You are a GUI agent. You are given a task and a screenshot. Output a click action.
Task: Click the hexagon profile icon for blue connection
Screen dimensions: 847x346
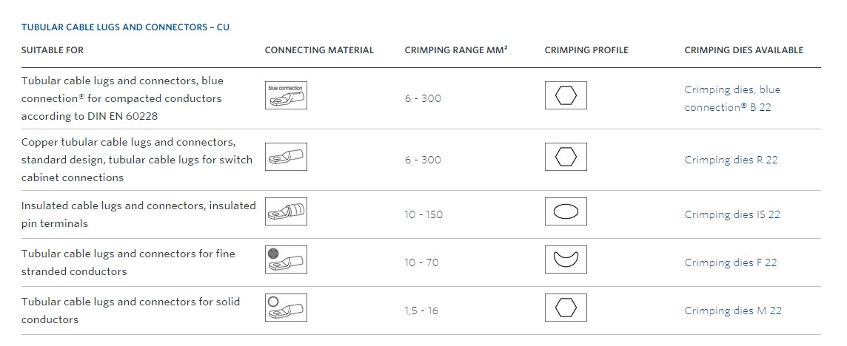pos(566,95)
